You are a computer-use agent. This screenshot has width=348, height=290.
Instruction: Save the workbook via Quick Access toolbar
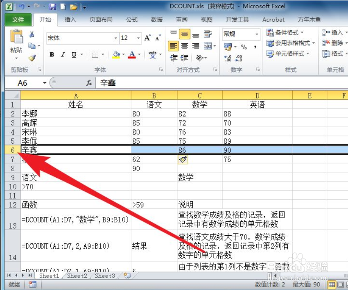(53, 6)
